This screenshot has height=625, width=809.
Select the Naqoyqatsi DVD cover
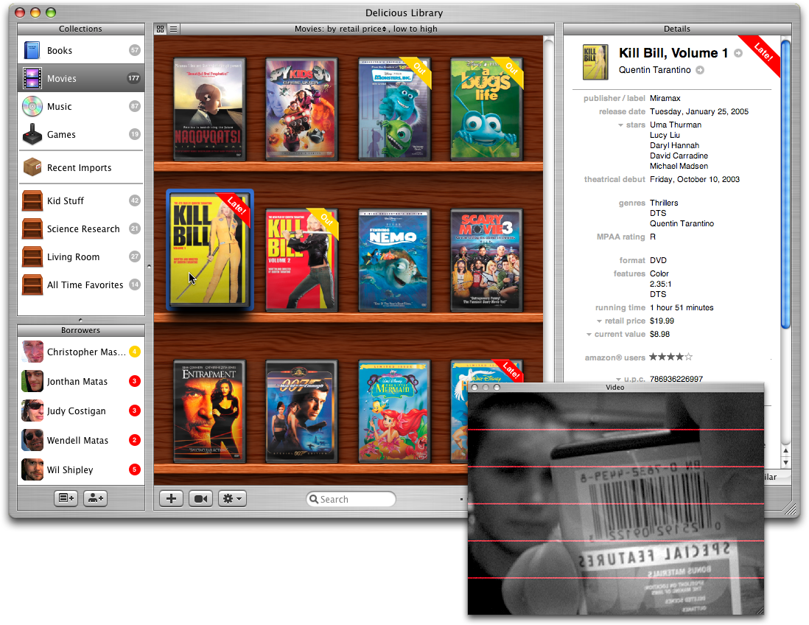(x=209, y=109)
